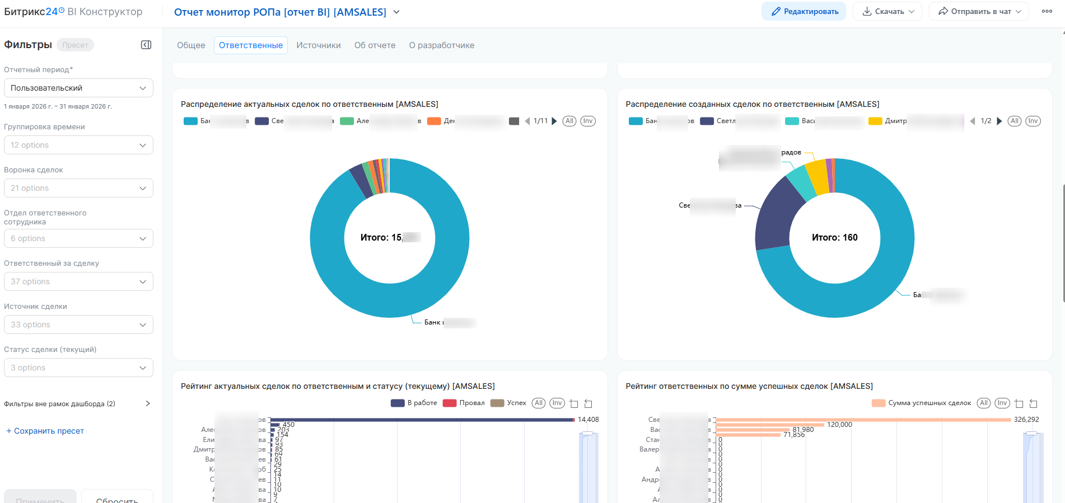Toggle the 'Провал' legend series
The width and height of the screenshot is (1065, 503).
464,403
